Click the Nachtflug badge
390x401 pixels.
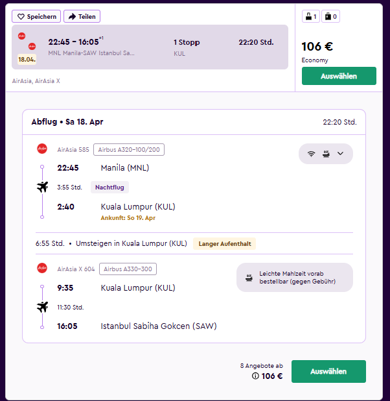pos(109,188)
